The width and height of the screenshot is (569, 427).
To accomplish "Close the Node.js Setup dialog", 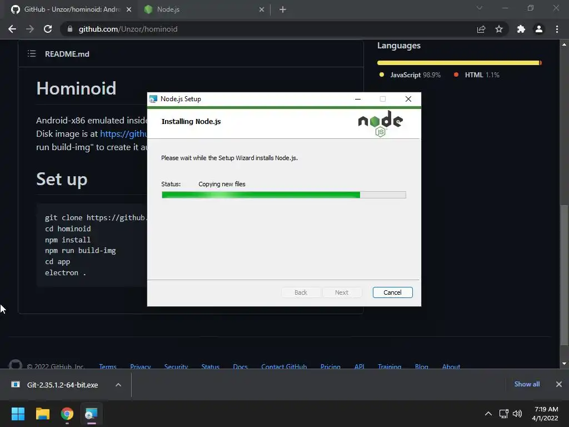I will click(408, 99).
